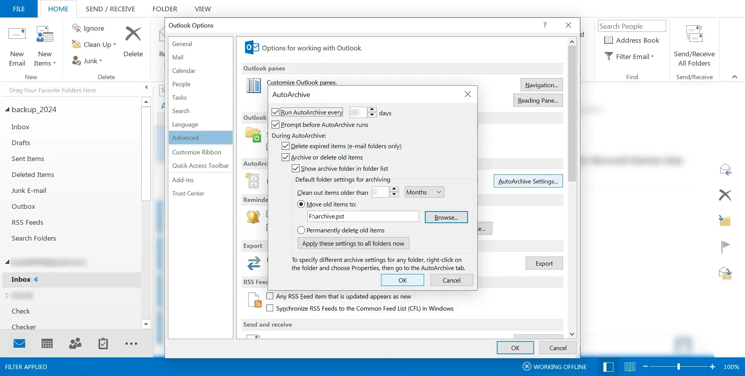The image size is (745, 376).
Task: Open the FILE tab
Action: click(x=19, y=9)
